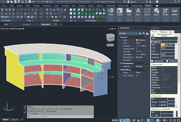Select the Spline draw tool
Viewport: 181px width, 122px height.
32,13
